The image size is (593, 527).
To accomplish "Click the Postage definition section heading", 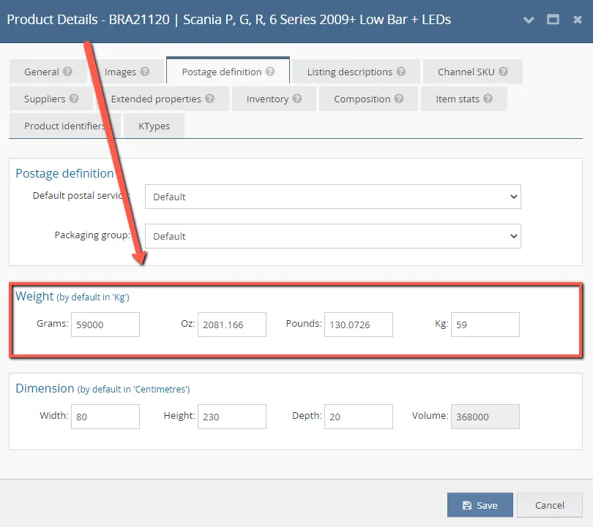I will click(64, 173).
